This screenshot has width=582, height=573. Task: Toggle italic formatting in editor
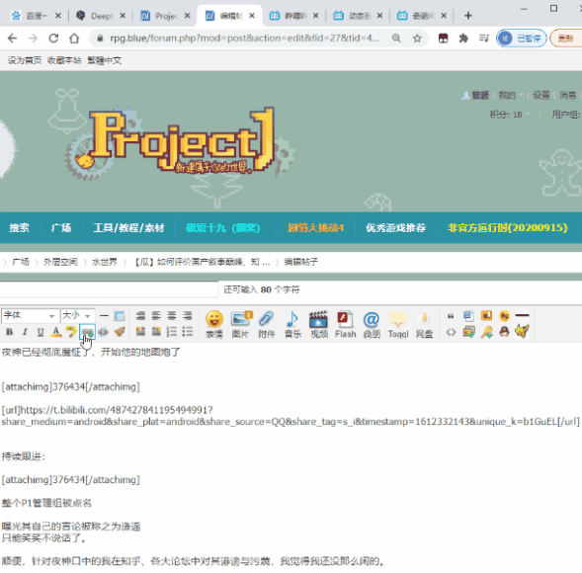tap(25, 332)
